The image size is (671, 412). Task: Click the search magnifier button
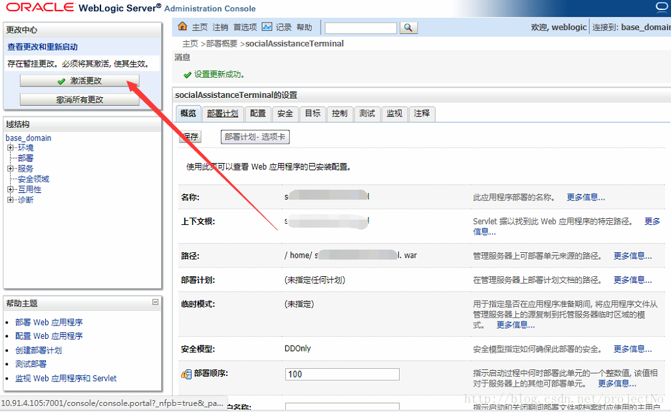408,27
